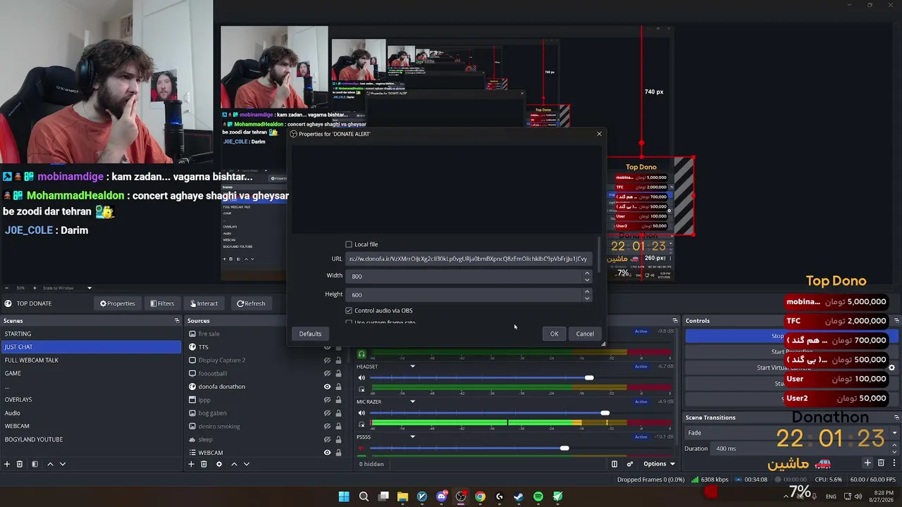
Task: Open the Scale to Window dropdown
Action: pyautogui.click(x=68, y=288)
